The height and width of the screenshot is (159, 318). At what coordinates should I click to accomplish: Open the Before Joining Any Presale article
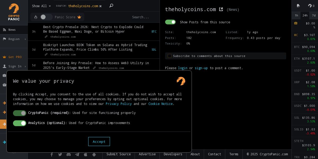click(x=96, y=65)
